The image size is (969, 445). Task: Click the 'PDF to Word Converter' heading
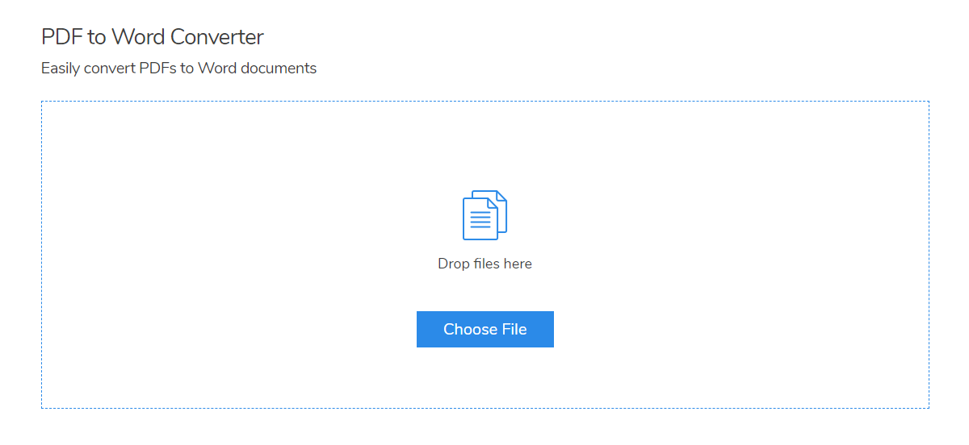pyautogui.click(x=153, y=37)
